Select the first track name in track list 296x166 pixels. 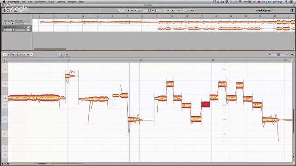point(13,21)
